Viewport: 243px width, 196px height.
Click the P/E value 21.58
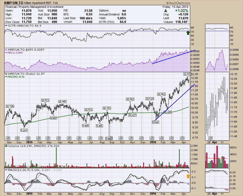tap(88, 11)
